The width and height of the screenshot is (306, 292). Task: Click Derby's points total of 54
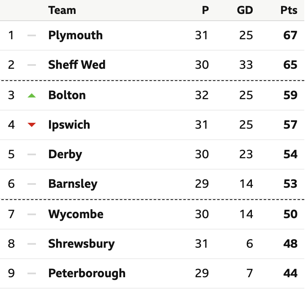[x=290, y=154]
